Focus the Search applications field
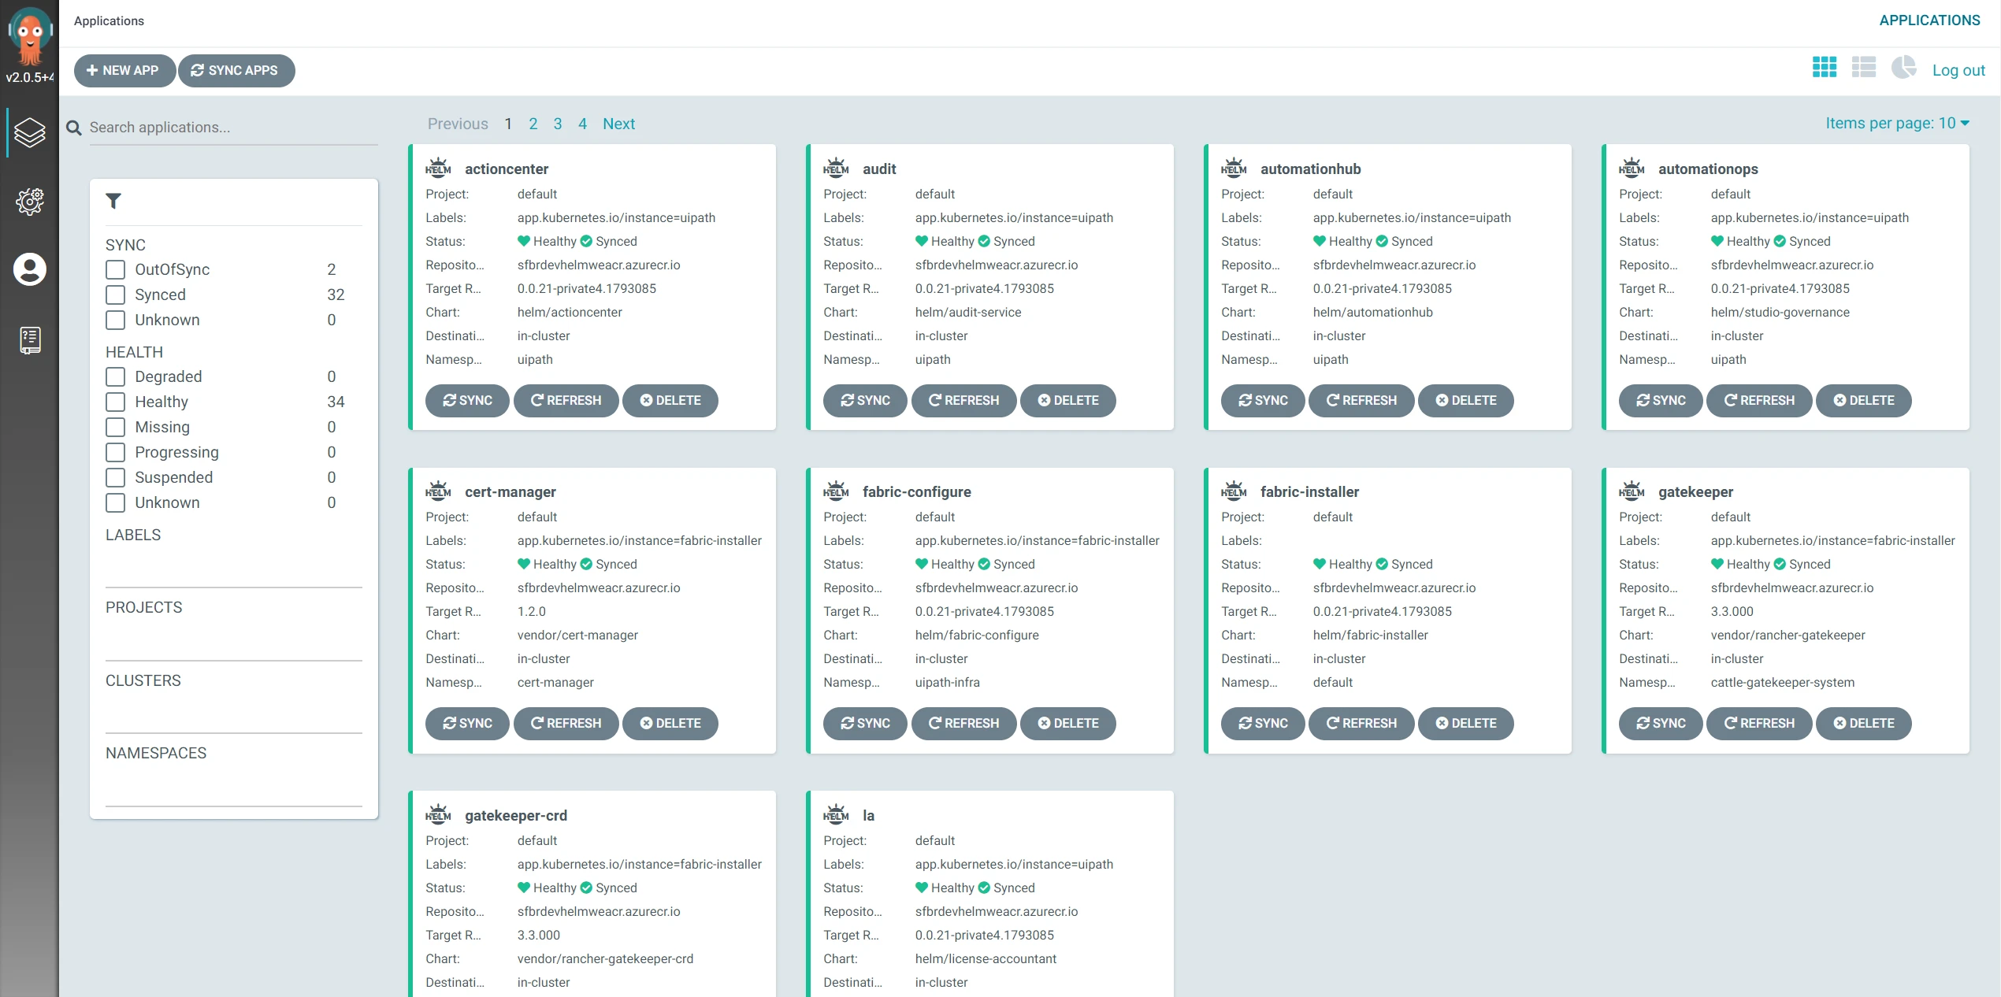Viewport: 2001px width, 997px height. click(x=233, y=128)
